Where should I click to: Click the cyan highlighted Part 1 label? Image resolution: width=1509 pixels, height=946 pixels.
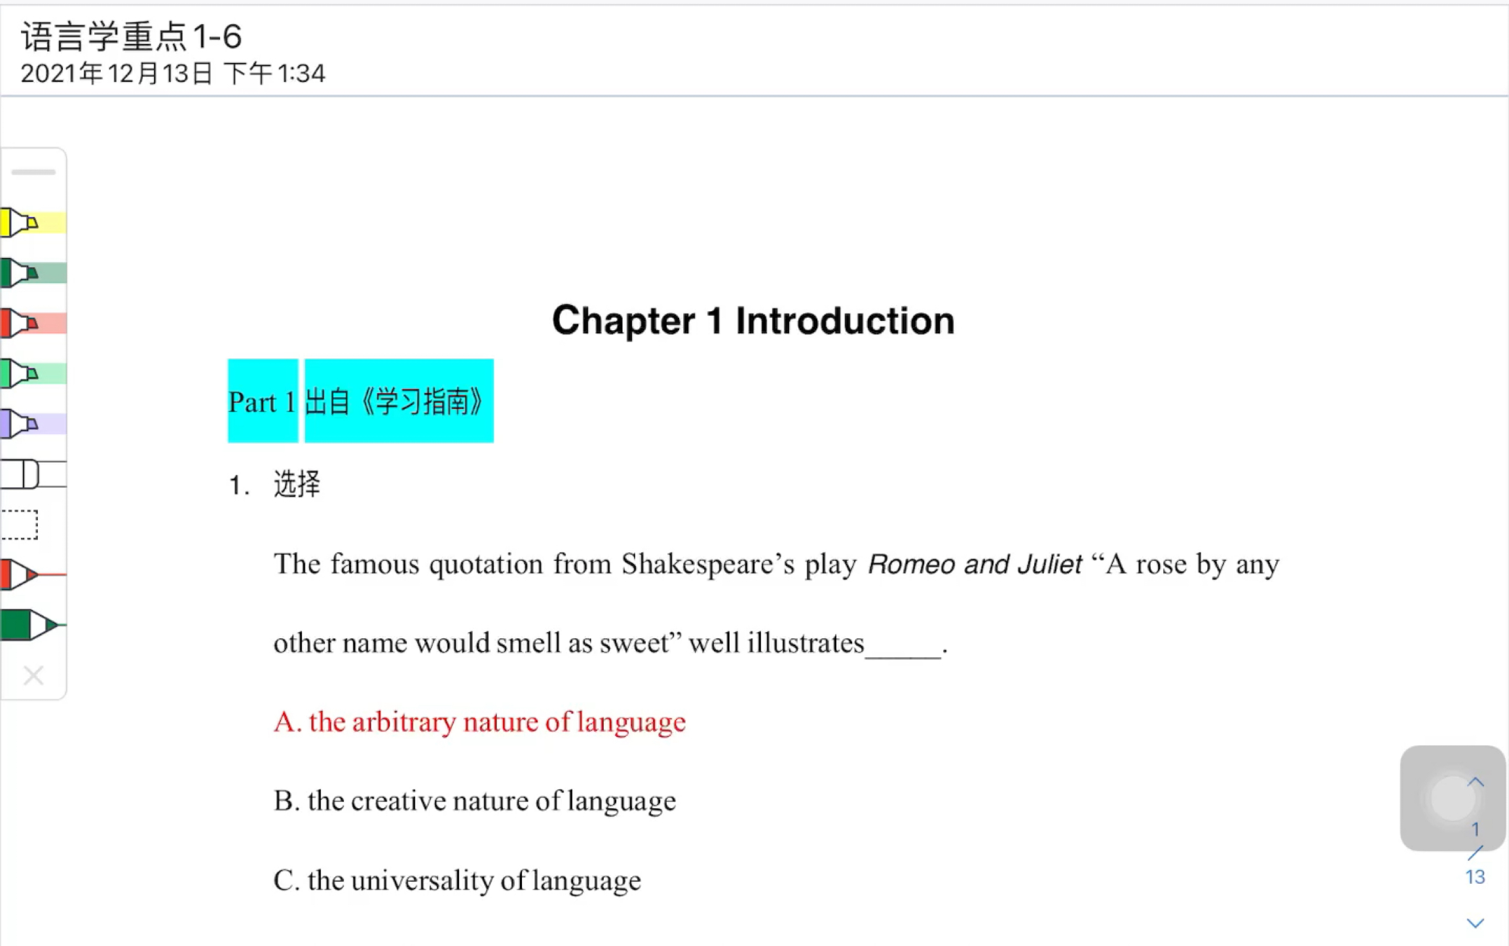coord(263,401)
